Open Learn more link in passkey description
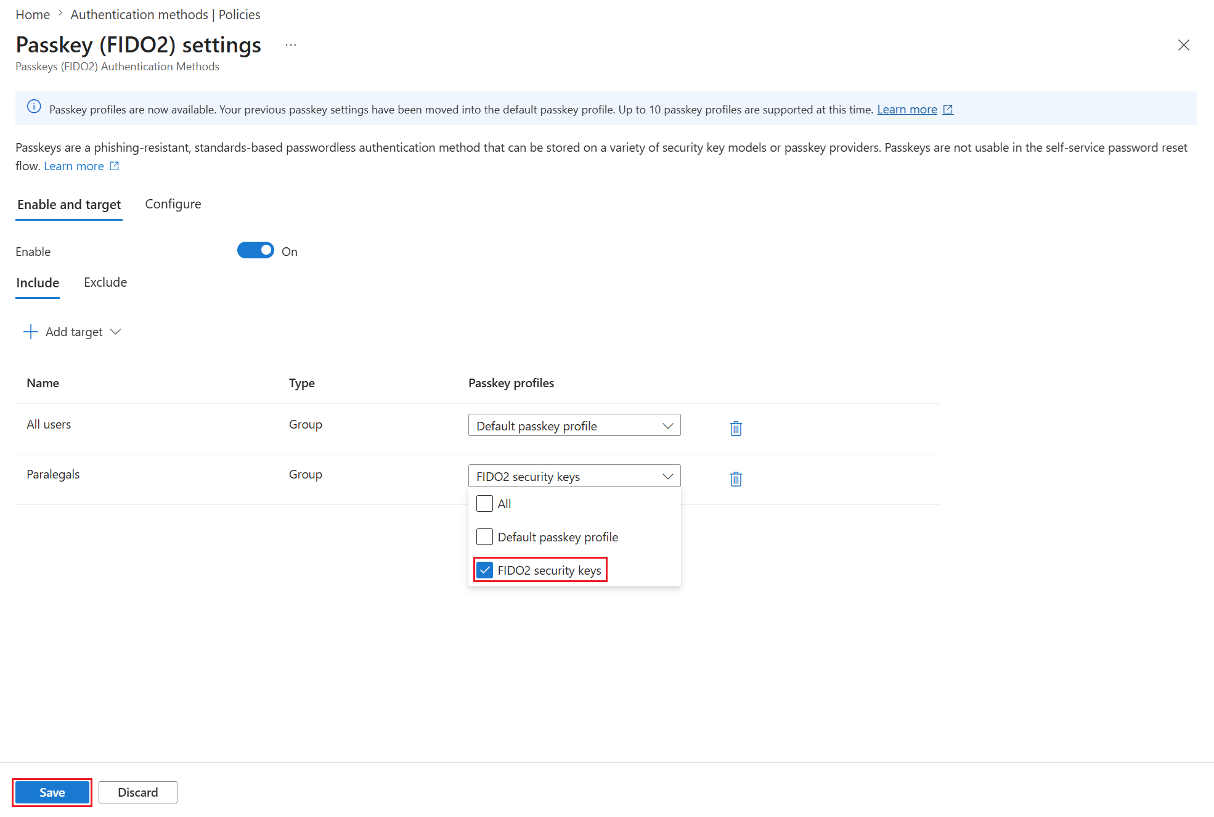 pyautogui.click(x=74, y=166)
